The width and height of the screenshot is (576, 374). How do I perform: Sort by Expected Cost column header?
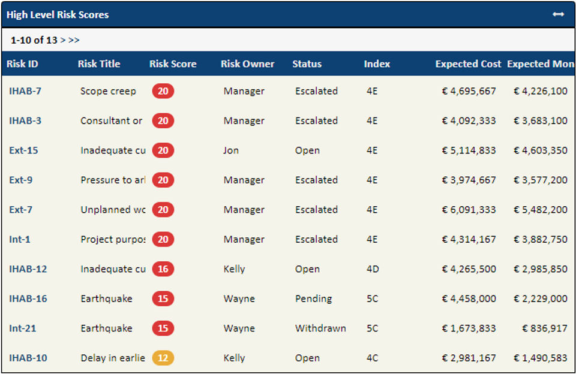pos(468,64)
